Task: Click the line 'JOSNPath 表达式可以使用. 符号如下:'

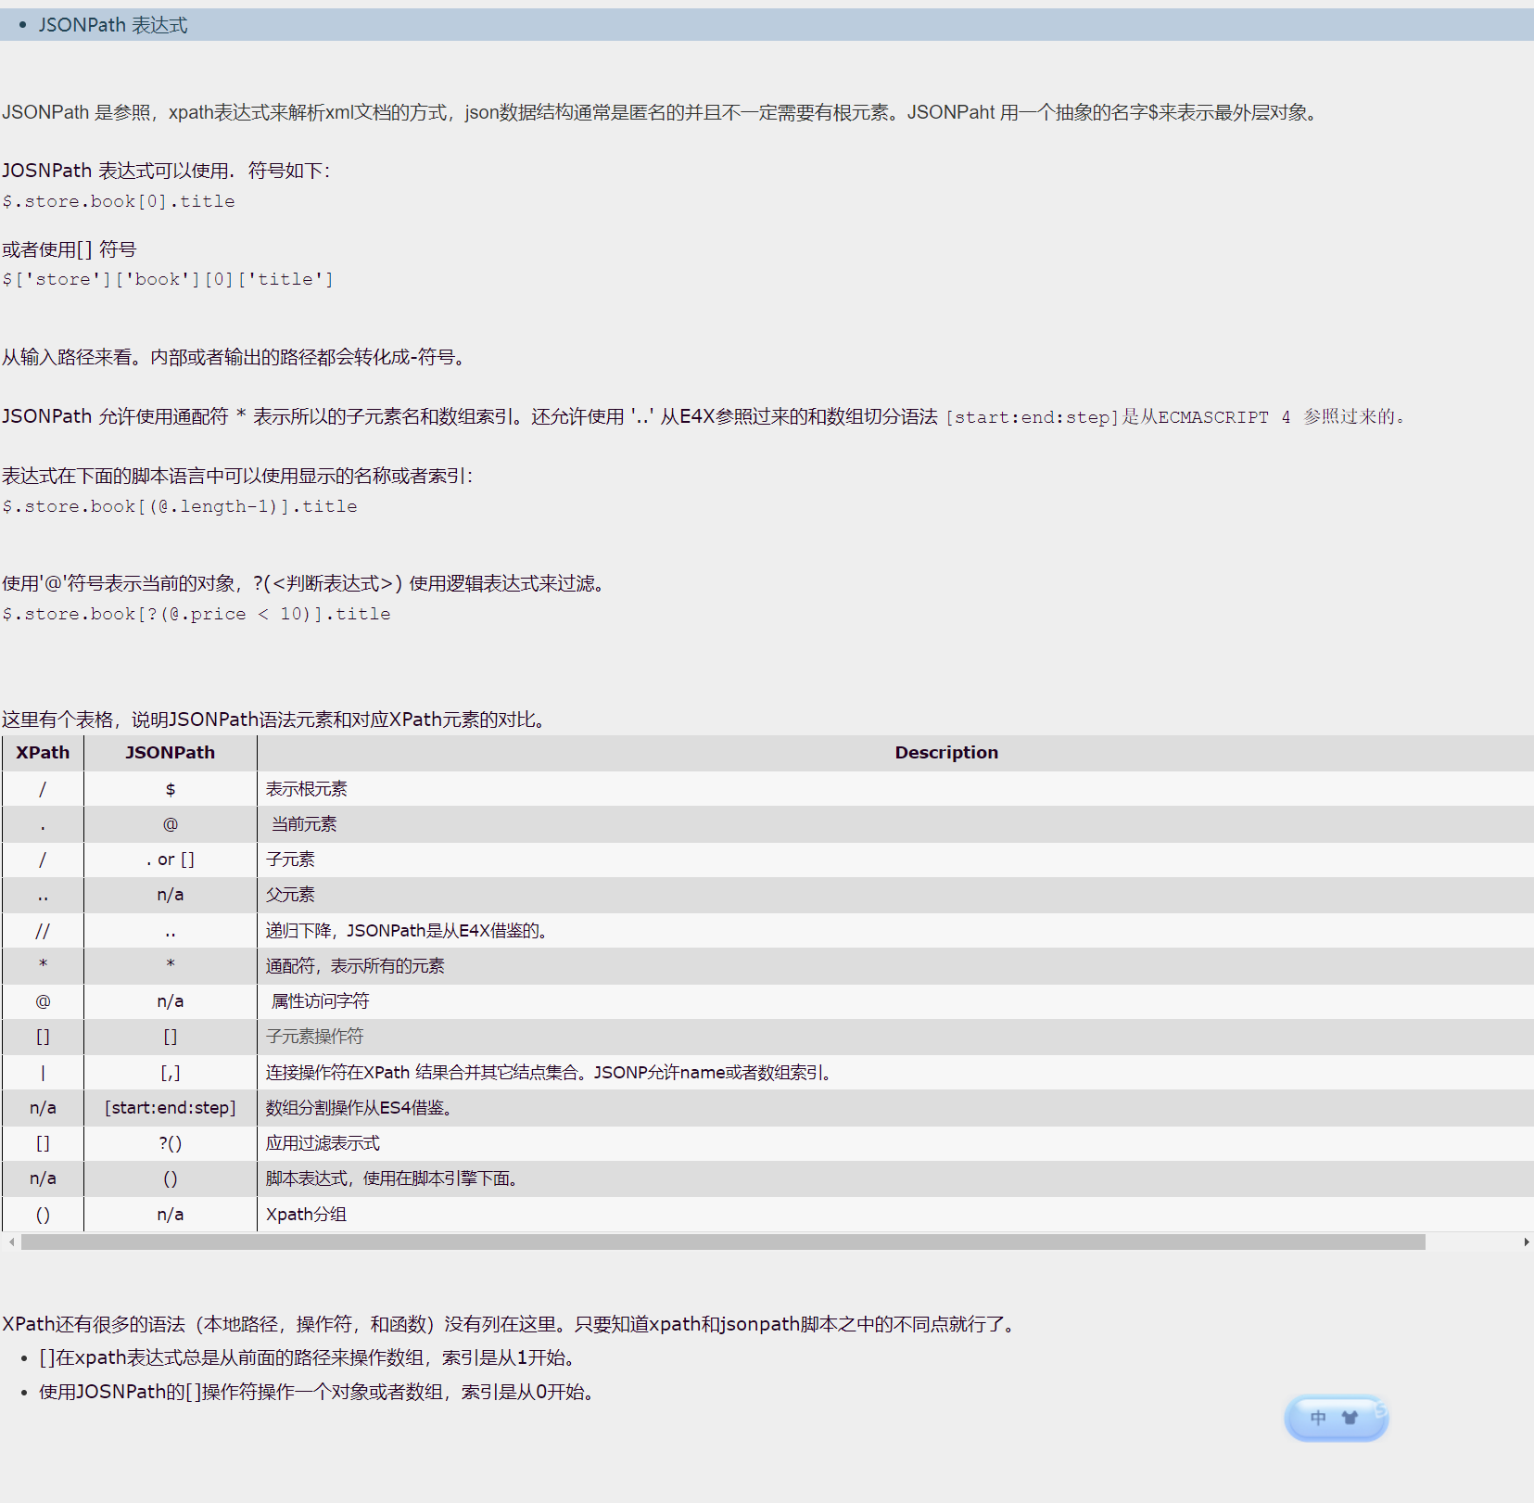Action: click(x=166, y=171)
